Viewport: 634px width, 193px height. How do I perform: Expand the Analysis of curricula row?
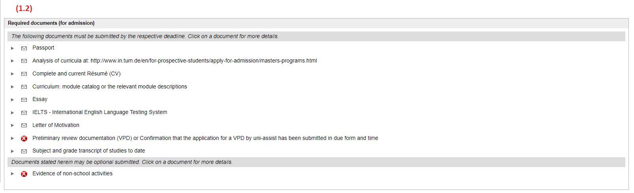pyautogui.click(x=13, y=61)
